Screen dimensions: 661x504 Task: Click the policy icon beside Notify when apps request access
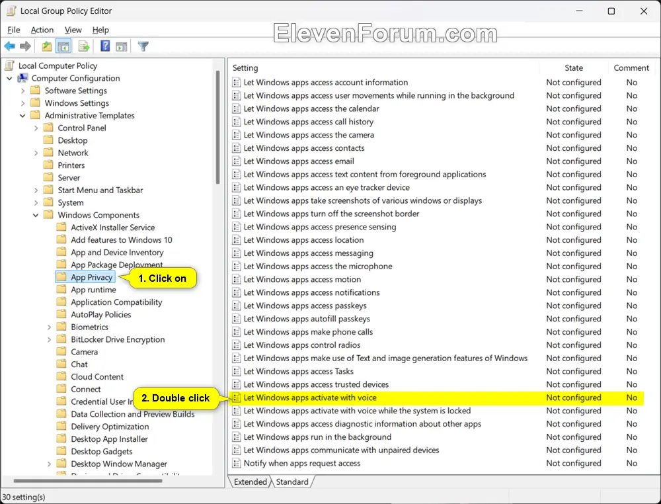tap(237, 463)
